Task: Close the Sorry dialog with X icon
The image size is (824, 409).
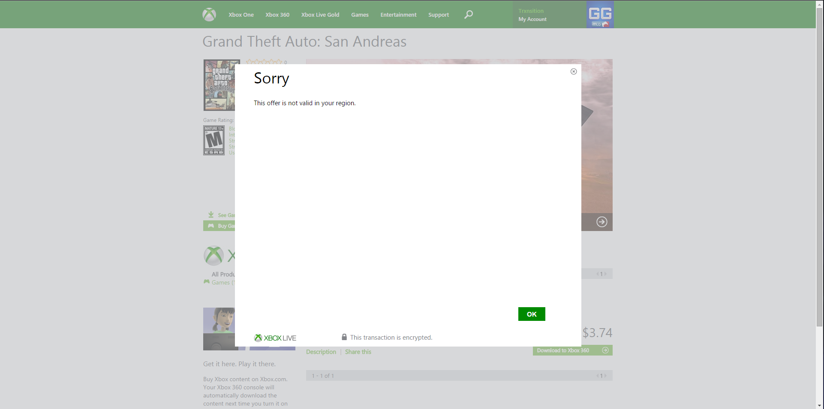Action: tap(574, 71)
